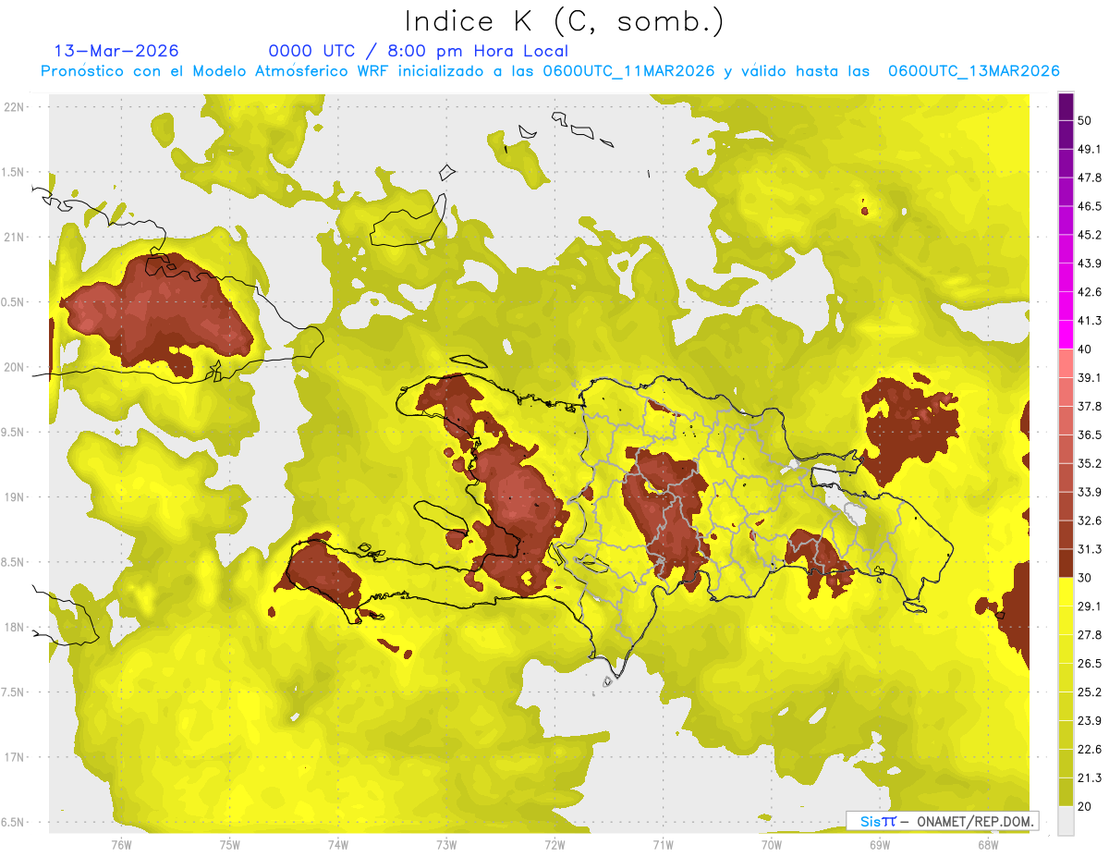The image size is (1109, 857).
Task: Click the '68W' longitude axis label
Action: (x=988, y=845)
